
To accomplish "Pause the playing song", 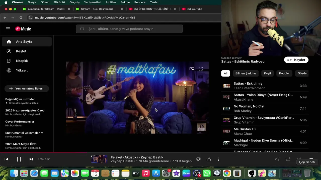I will [x=19, y=159].
